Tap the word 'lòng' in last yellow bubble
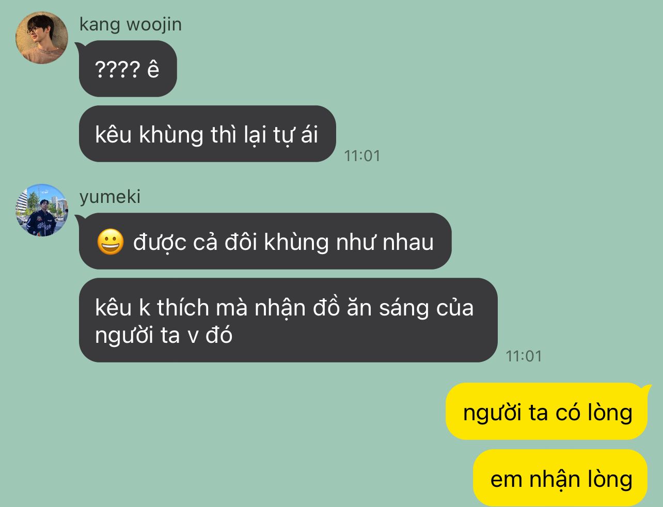The height and width of the screenshot is (507, 663). [609, 479]
